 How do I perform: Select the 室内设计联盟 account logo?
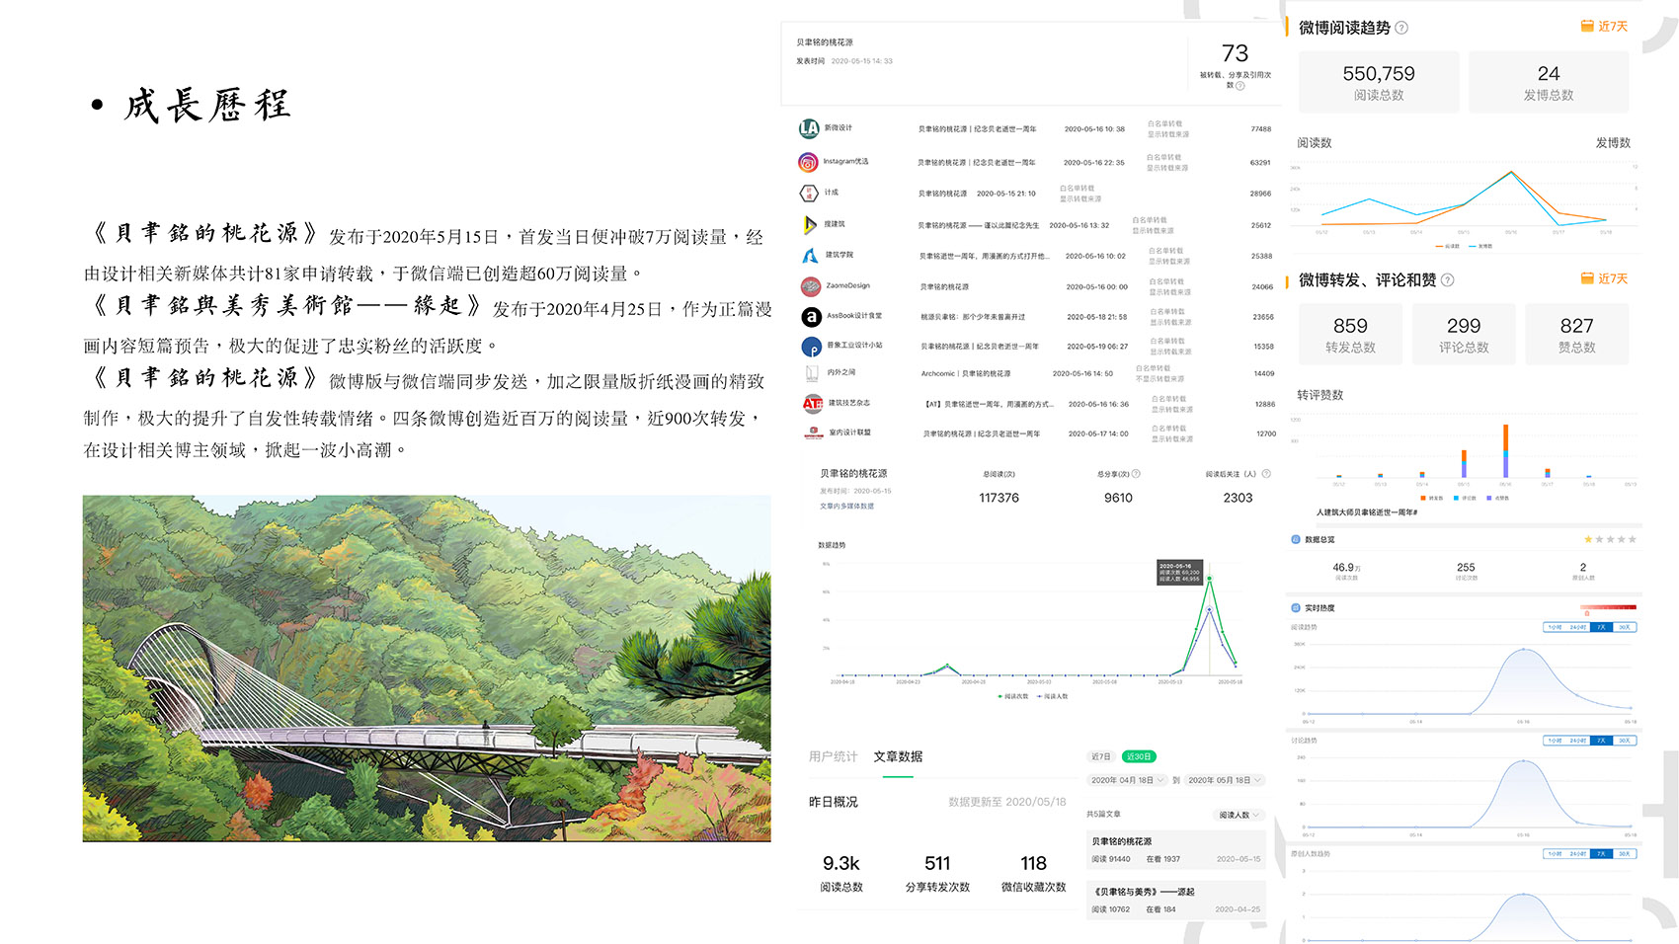(813, 433)
